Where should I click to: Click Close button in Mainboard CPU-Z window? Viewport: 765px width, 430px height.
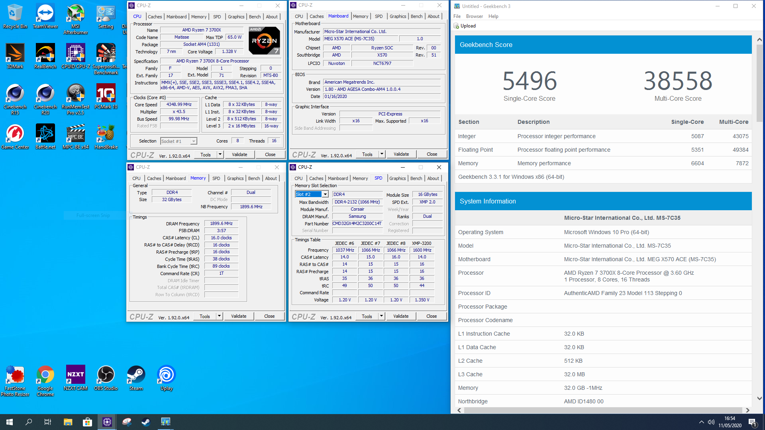(432, 154)
